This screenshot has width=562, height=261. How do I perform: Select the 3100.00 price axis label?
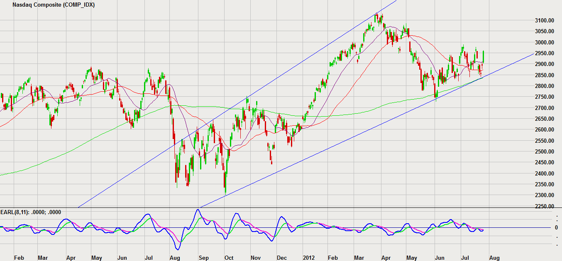(545, 20)
